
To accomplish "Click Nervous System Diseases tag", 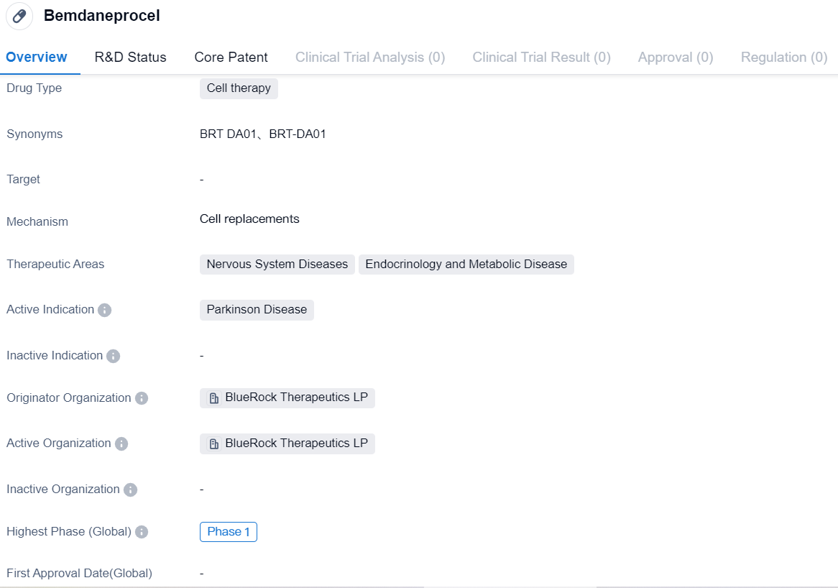I will (277, 265).
